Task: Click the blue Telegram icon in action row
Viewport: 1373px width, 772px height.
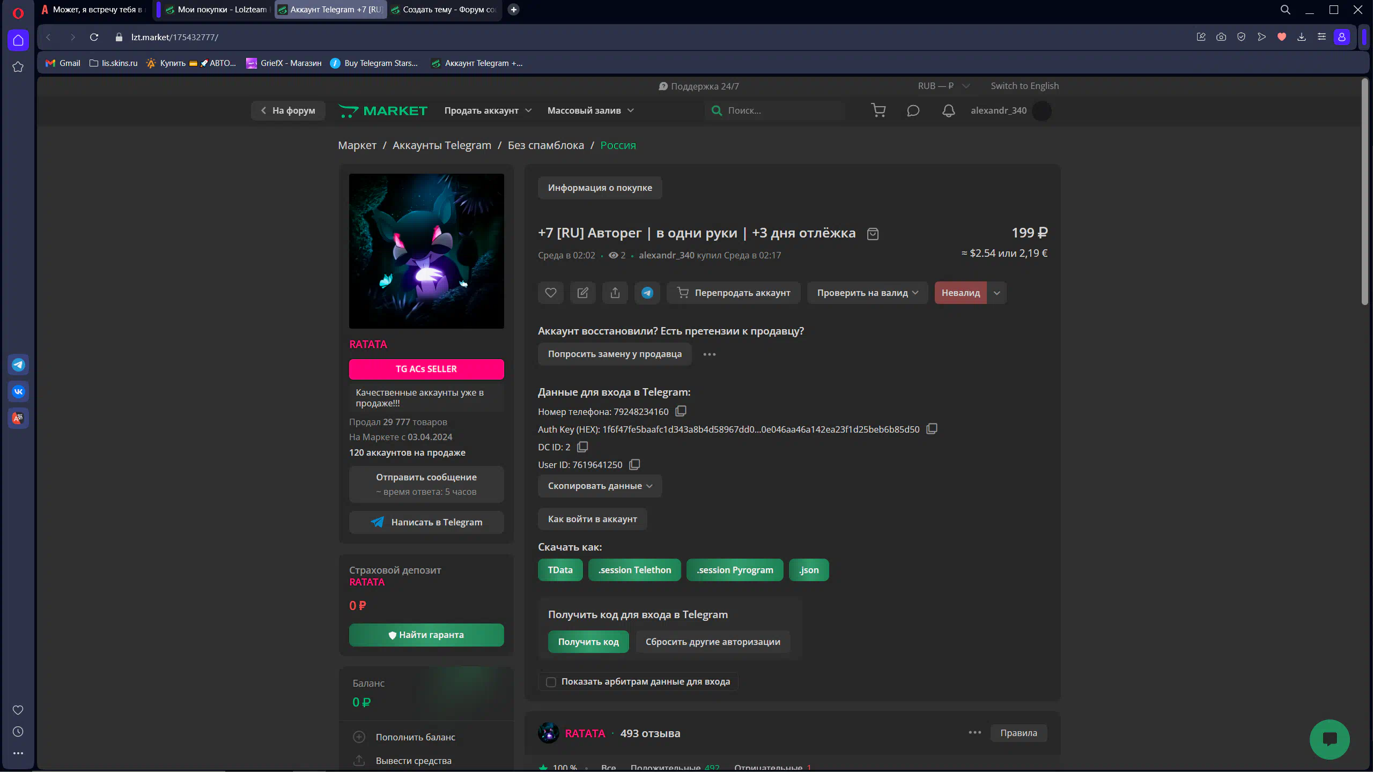Action: 647,293
